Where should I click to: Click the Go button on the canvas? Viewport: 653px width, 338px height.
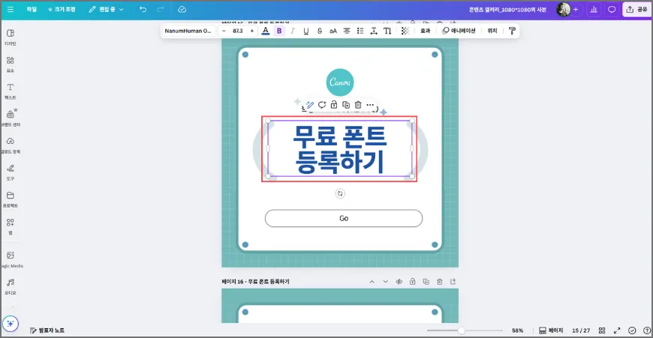pyautogui.click(x=344, y=218)
